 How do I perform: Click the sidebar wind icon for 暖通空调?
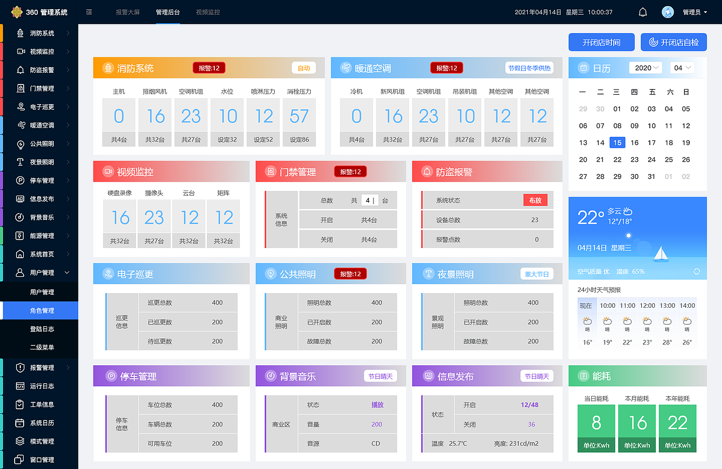(x=20, y=125)
